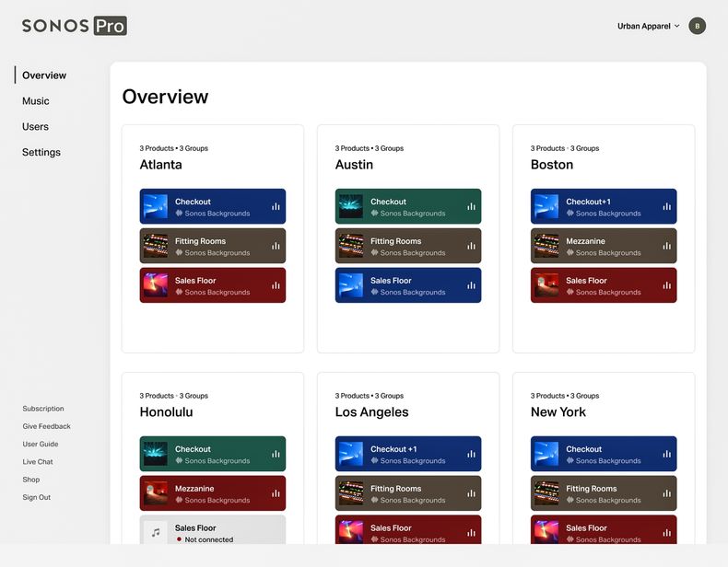
Task: Open the Subscription link
Action: [43, 409]
